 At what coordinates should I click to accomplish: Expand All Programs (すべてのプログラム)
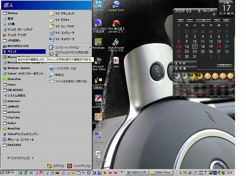[20, 158]
